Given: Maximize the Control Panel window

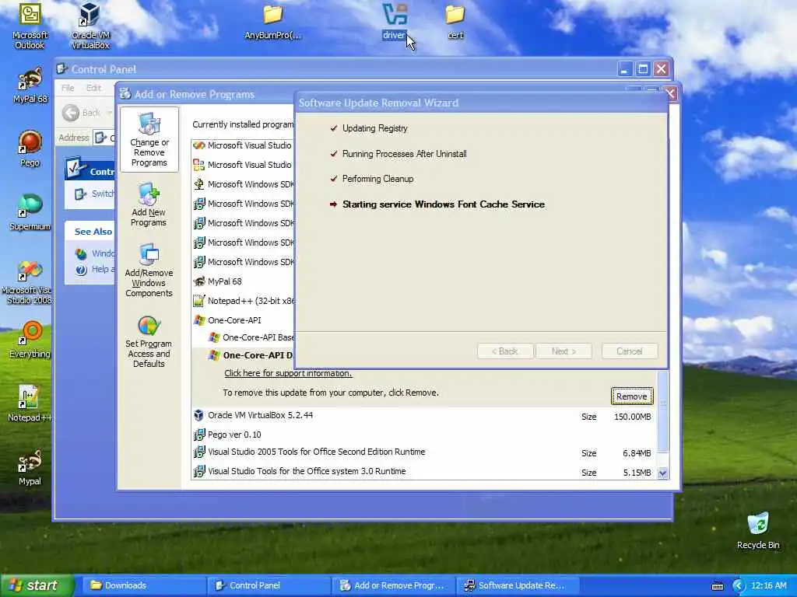Looking at the screenshot, I should [642, 68].
